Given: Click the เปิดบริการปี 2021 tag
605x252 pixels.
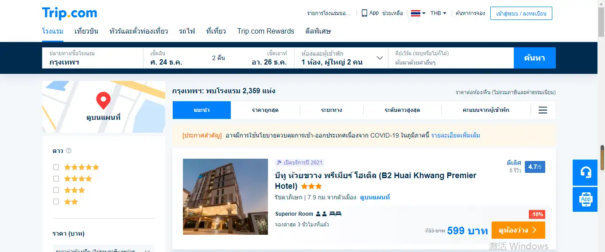Looking at the screenshot, I should 299,163.
